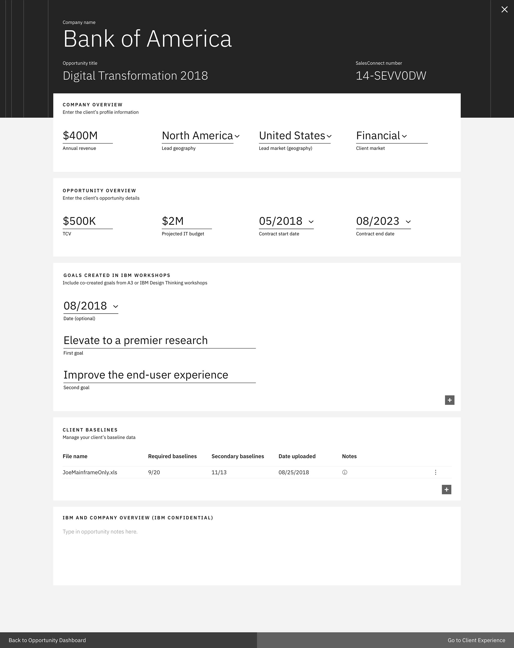514x648 pixels.
Task: Click the File name column header
Action: click(75, 456)
